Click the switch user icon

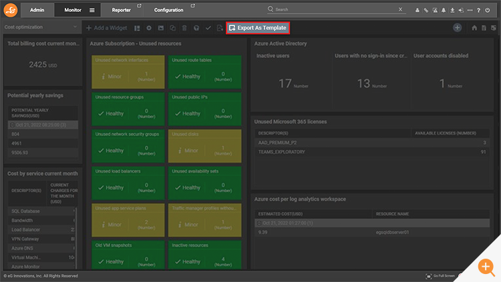[461, 10]
